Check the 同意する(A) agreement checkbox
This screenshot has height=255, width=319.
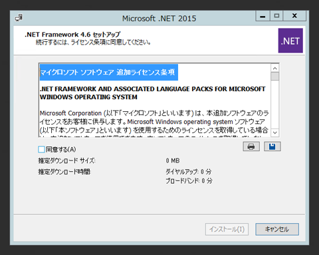(x=41, y=149)
